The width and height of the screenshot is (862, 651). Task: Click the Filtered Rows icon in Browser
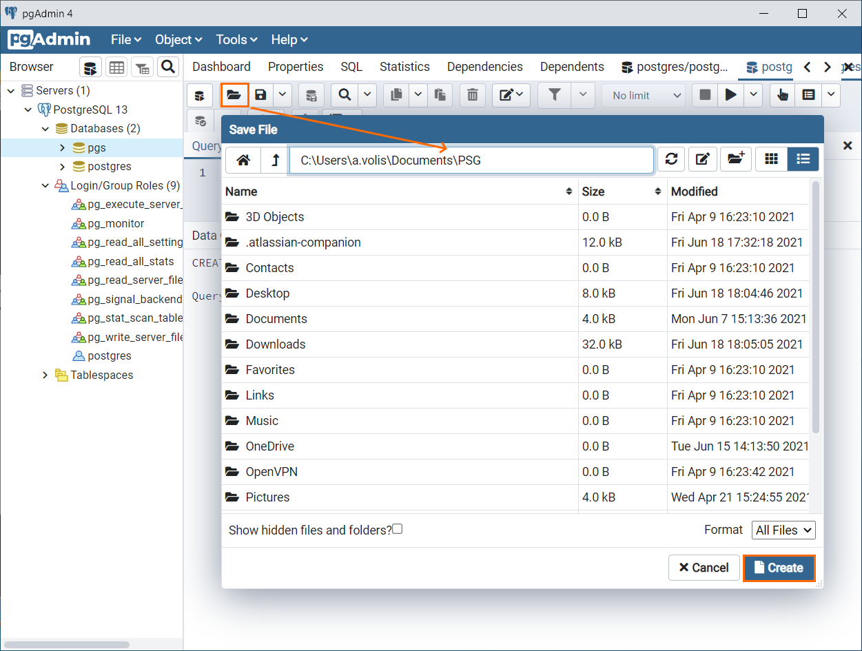point(142,67)
